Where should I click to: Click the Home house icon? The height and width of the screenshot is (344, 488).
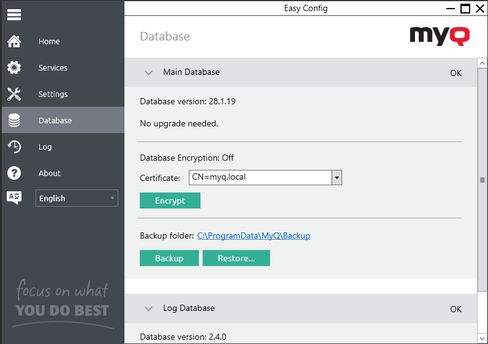tap(14, 42)
